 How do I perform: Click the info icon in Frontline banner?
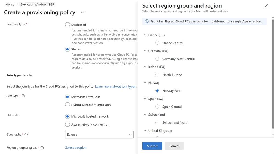tap(147, 21)
